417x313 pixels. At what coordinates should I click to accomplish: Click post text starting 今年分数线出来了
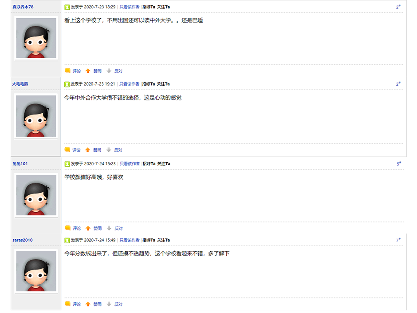click(147, 254)
